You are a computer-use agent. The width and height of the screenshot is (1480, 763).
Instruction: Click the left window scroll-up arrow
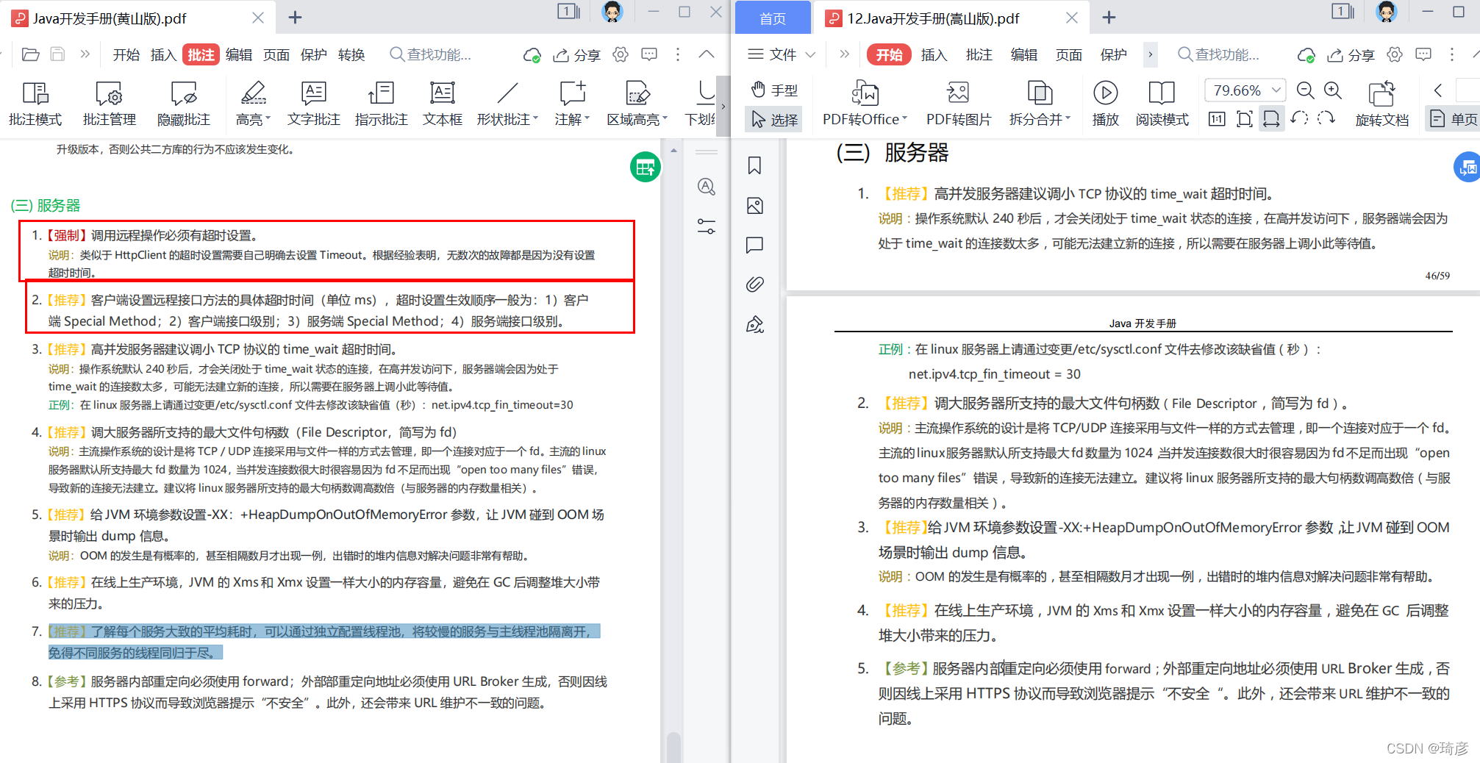[673, 151]
